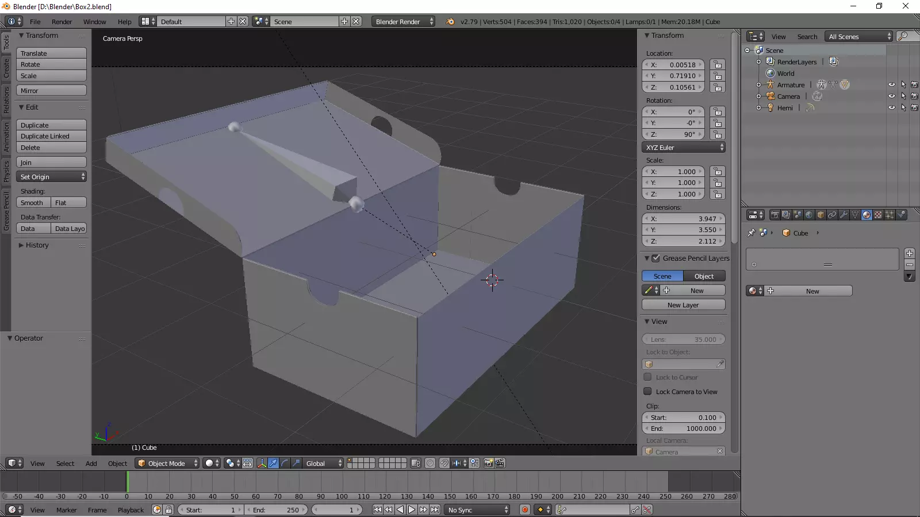Jump to the last frame
The image size is (920, 517).
(435, 510)
